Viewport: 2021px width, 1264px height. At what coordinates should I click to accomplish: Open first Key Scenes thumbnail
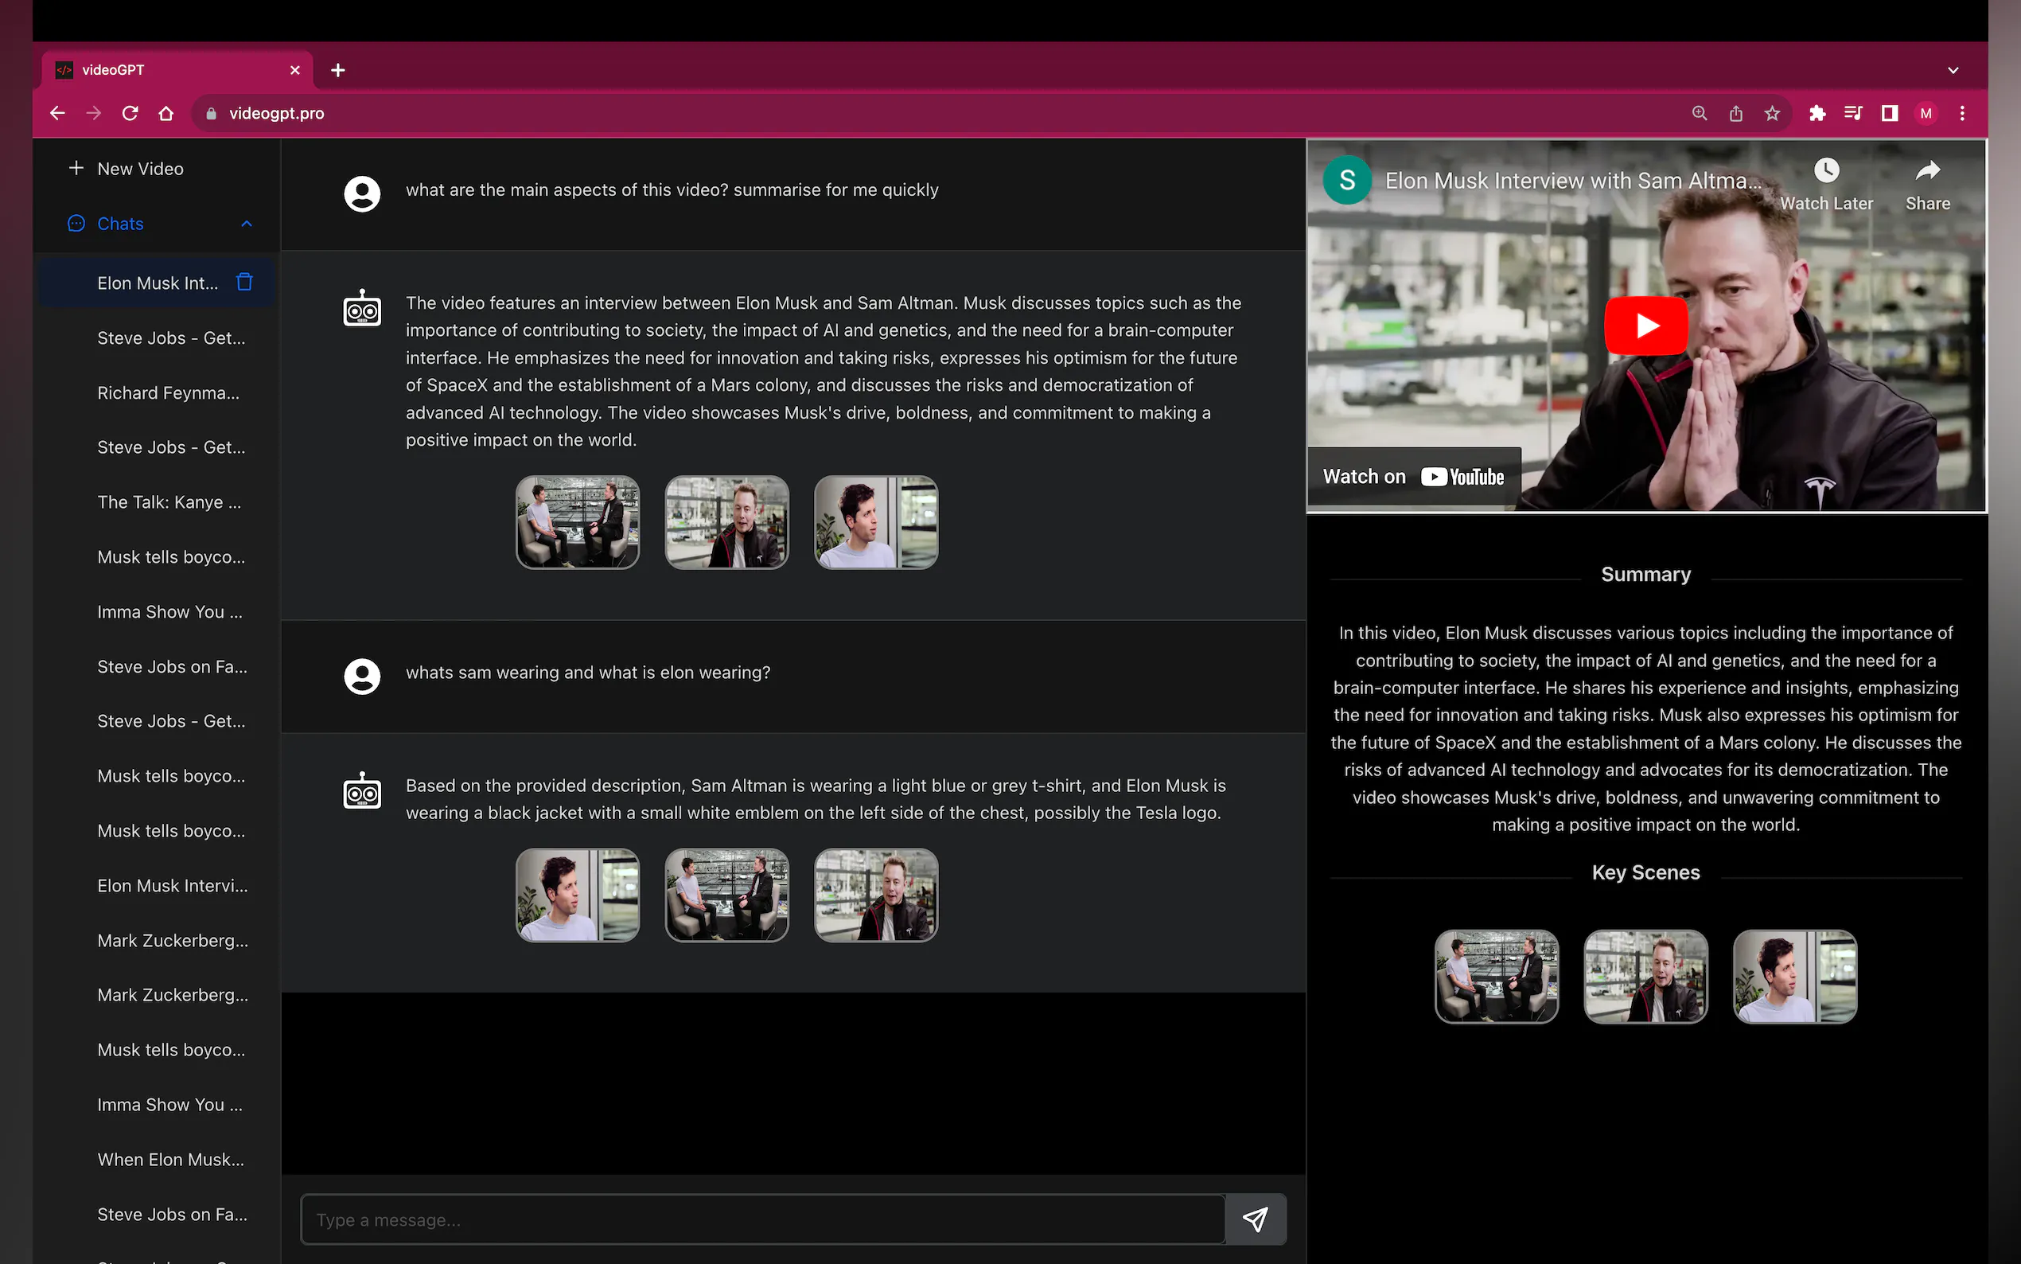[1496, 976]
